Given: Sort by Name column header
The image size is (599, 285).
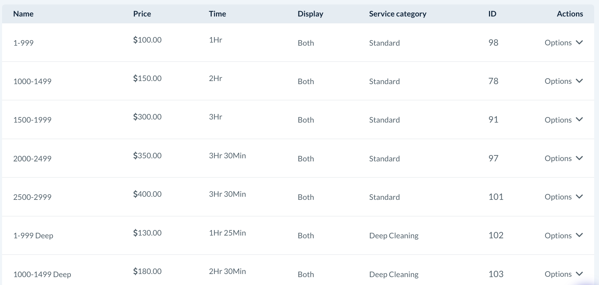Looking at the screenshot, I should (23, 14).
